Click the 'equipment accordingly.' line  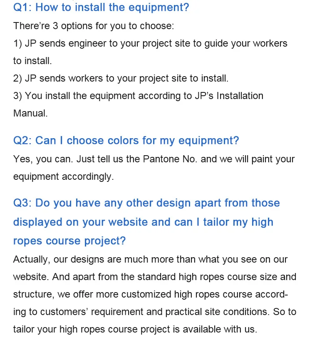point(63,176)
